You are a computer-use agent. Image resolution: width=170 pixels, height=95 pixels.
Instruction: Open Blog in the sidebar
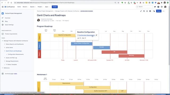coord(6,21)
